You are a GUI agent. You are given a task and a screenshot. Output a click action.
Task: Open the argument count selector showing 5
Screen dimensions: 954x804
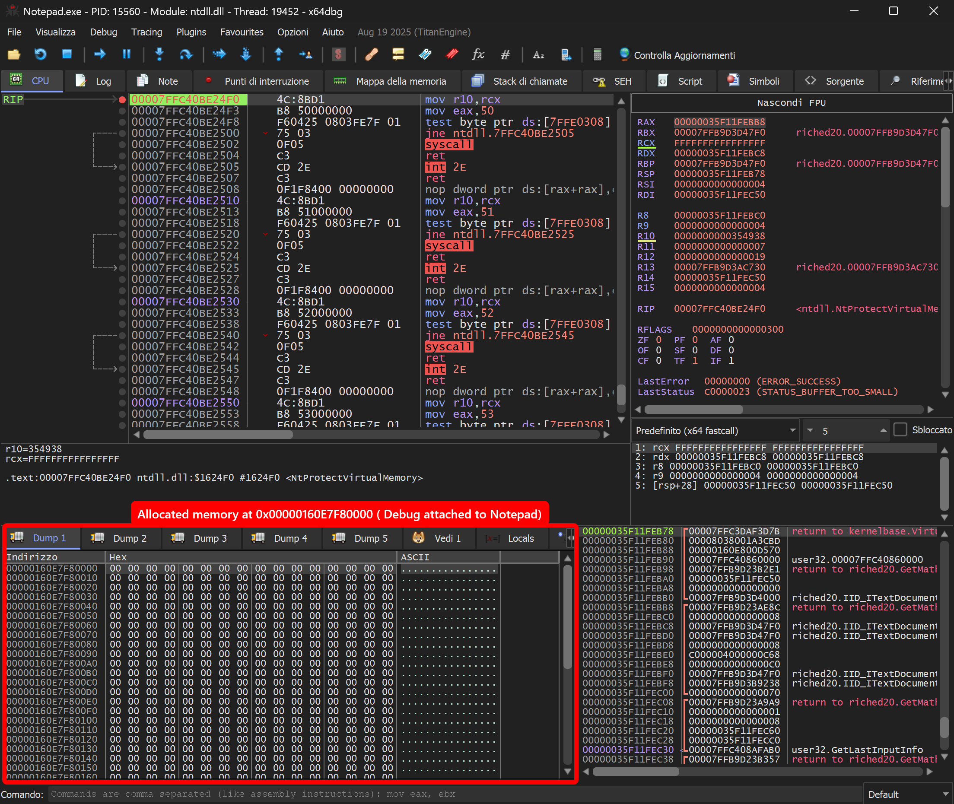pos(846,430)
